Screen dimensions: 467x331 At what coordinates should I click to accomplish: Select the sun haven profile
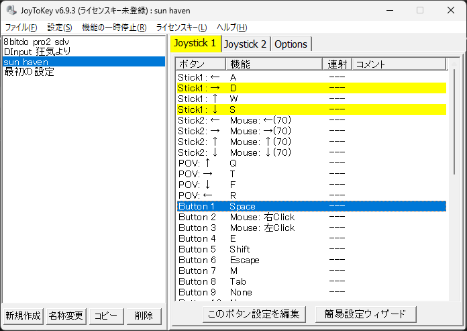[x=84, y=62]
